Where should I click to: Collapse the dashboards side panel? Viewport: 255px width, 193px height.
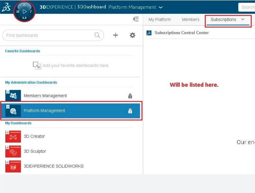136,19
